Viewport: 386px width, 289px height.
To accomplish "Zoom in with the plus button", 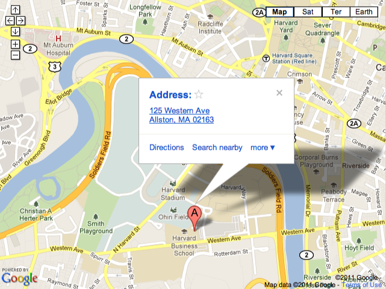I will pos(15,45).
